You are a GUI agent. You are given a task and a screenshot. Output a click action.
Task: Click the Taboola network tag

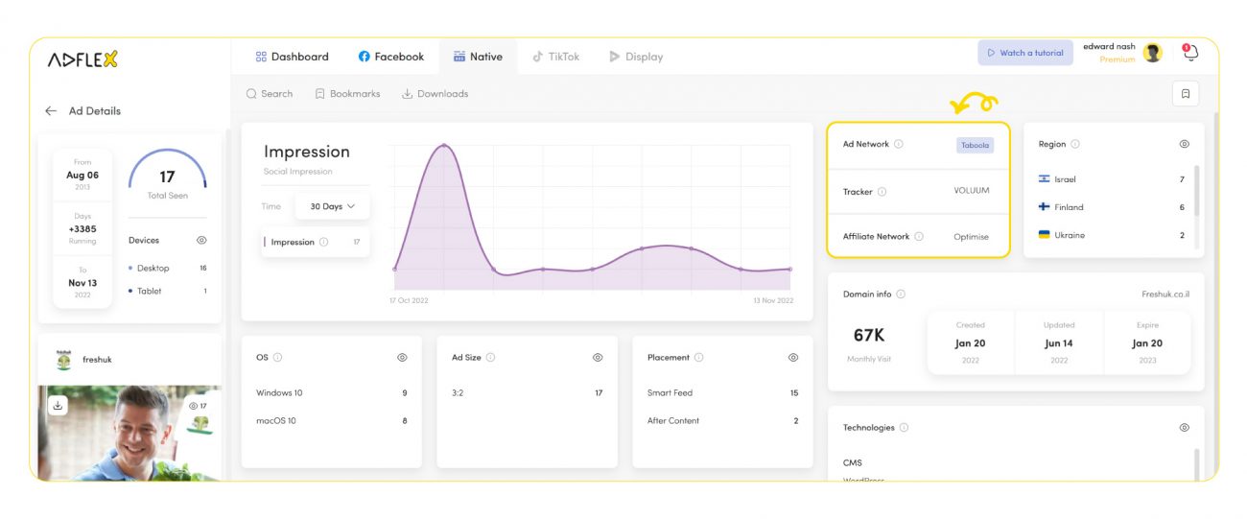[975, 145]
